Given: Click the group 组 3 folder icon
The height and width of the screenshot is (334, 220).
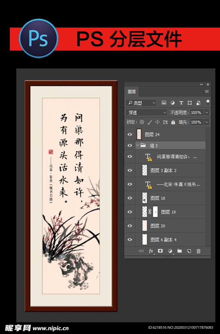Looking at the screenshot, I should pos(143,145).
